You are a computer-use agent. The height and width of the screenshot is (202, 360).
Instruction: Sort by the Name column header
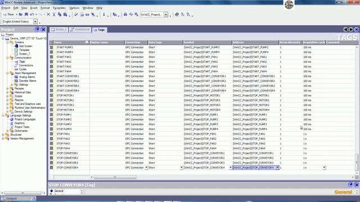click(x=71, y=43)
